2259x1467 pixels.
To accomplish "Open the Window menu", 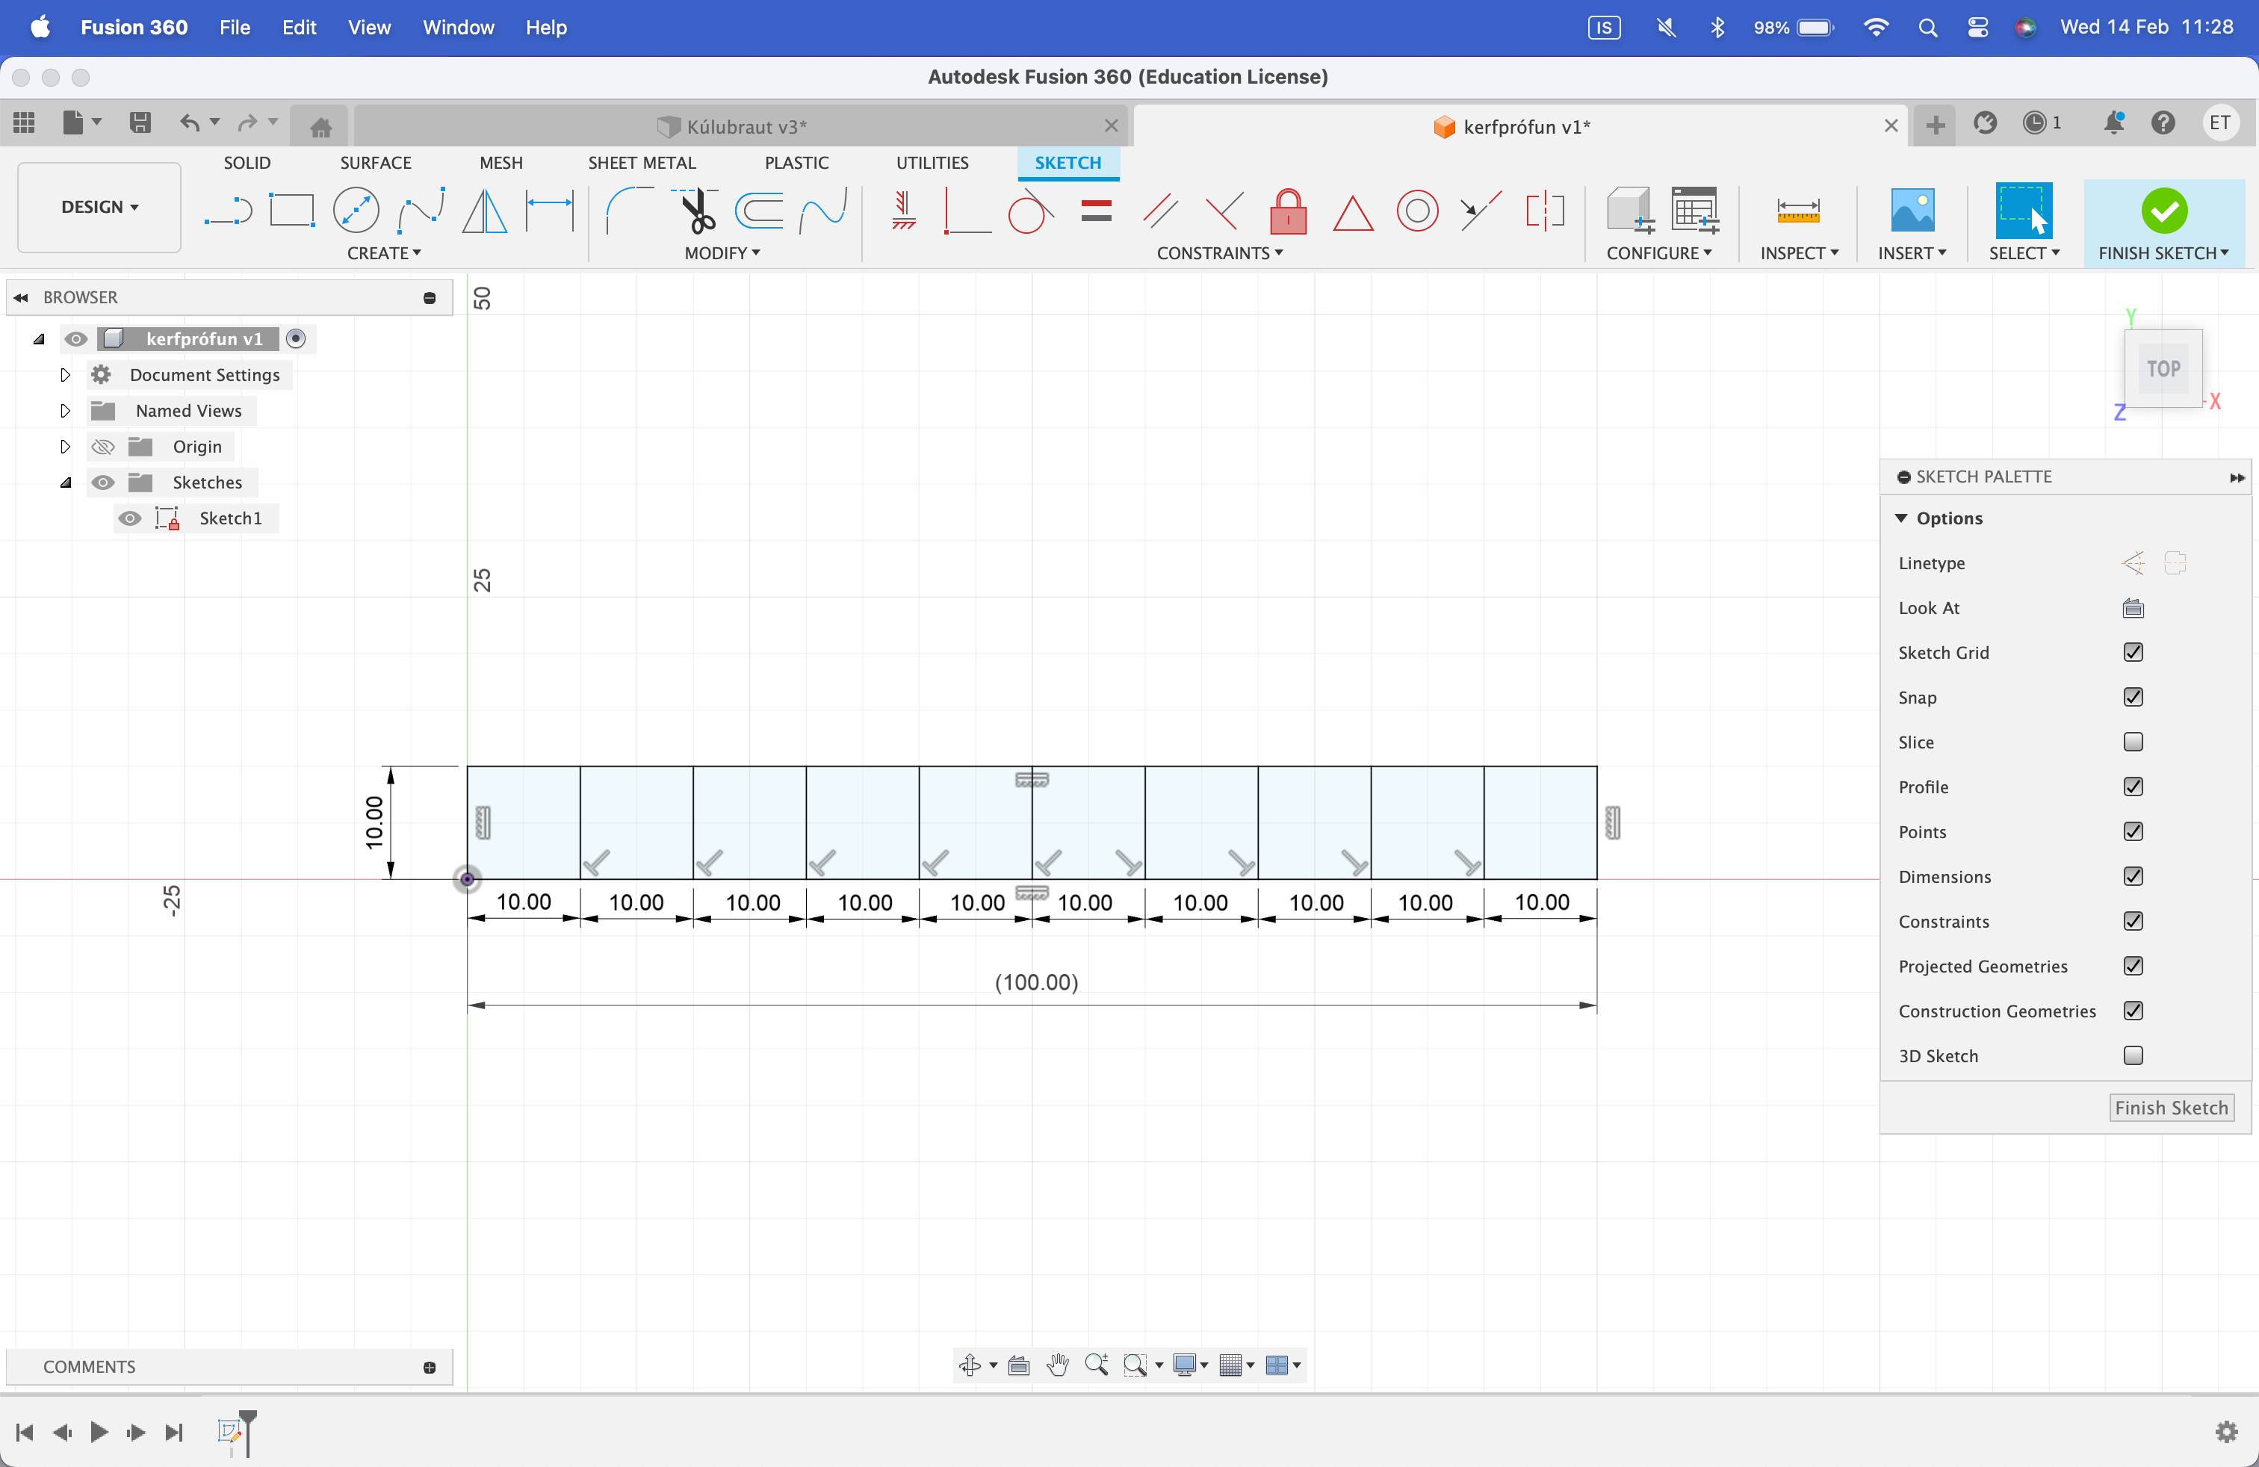I will click(459, 28).
